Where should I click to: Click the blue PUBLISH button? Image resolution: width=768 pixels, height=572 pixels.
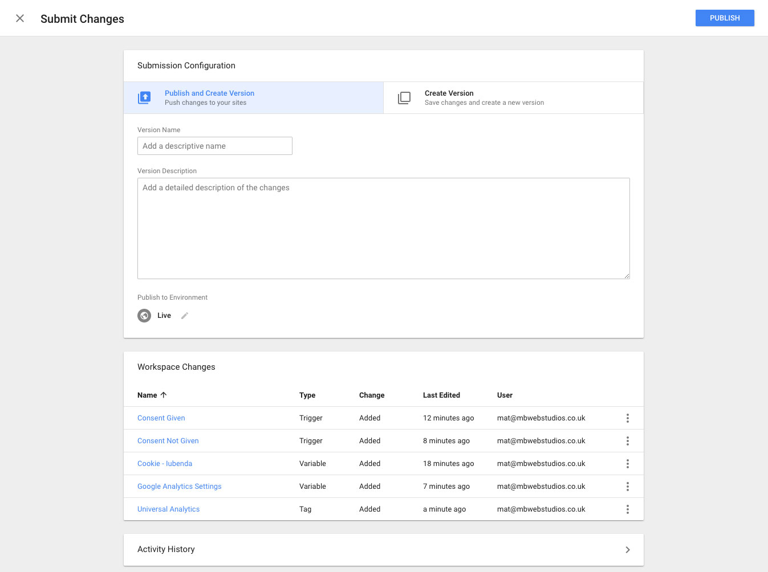coord(725,18)
